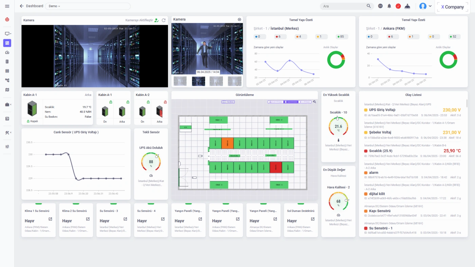
Task: Click the red lock icon in Kabin A-2
Action: tap(165, 102)
